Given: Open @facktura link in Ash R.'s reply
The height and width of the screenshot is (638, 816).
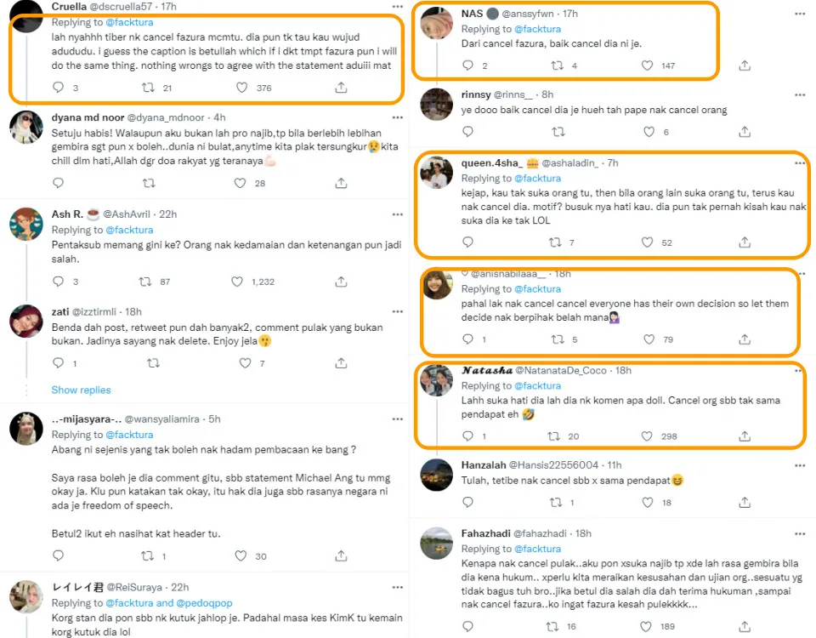Looking at the screenshot, I should (129, 230).
